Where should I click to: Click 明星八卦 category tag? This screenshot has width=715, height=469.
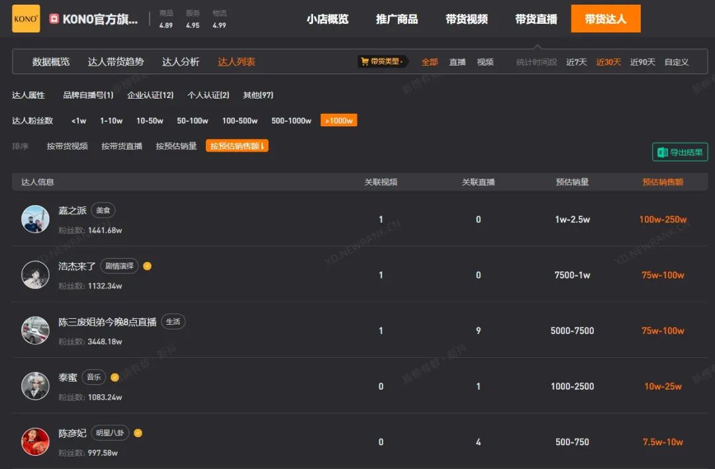(x=110, y=433)
